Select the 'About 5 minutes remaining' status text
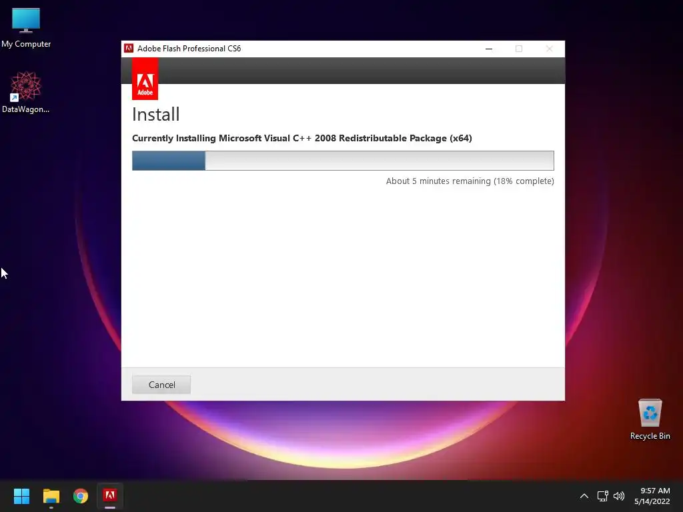The height and width of the screenshot is (512, 683). point(470,181)
